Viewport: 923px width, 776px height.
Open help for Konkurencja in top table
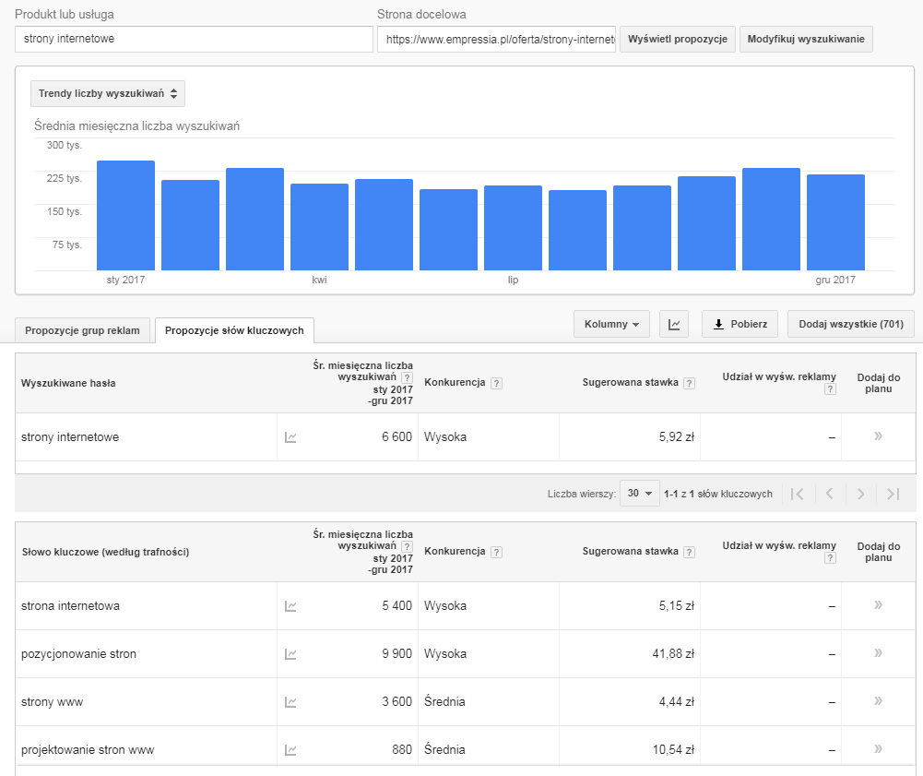(496, 384)
